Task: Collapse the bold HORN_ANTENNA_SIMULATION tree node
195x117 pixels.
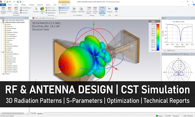Action: point(1,23)
